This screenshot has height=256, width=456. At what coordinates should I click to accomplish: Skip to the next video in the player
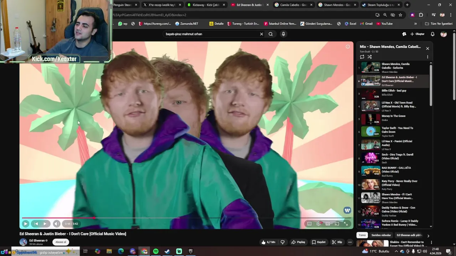point(45,224)
